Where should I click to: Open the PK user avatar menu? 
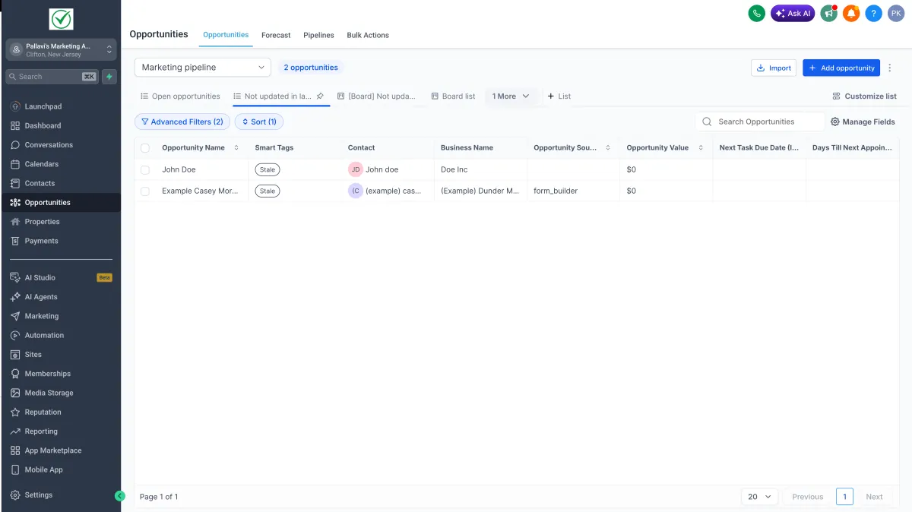(896, 13)
